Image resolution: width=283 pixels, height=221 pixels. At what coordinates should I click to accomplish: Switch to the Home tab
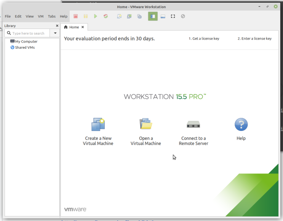(x=74, y=27)
